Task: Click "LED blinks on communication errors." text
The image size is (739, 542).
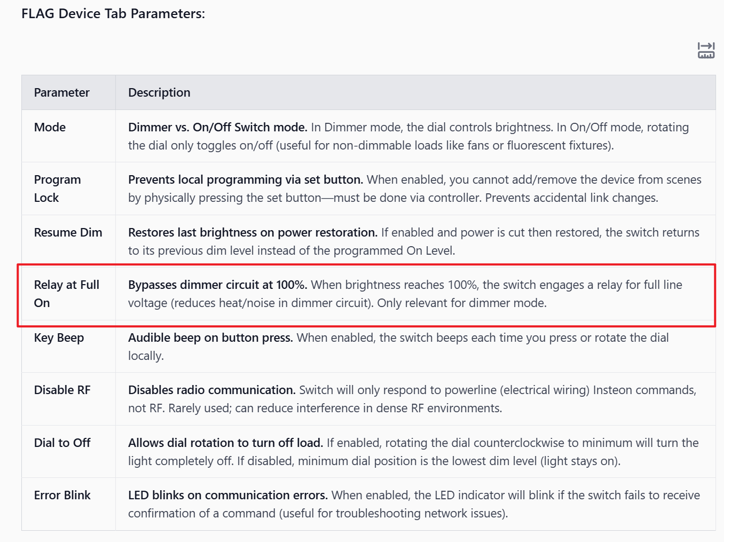Action: (227, 495)
